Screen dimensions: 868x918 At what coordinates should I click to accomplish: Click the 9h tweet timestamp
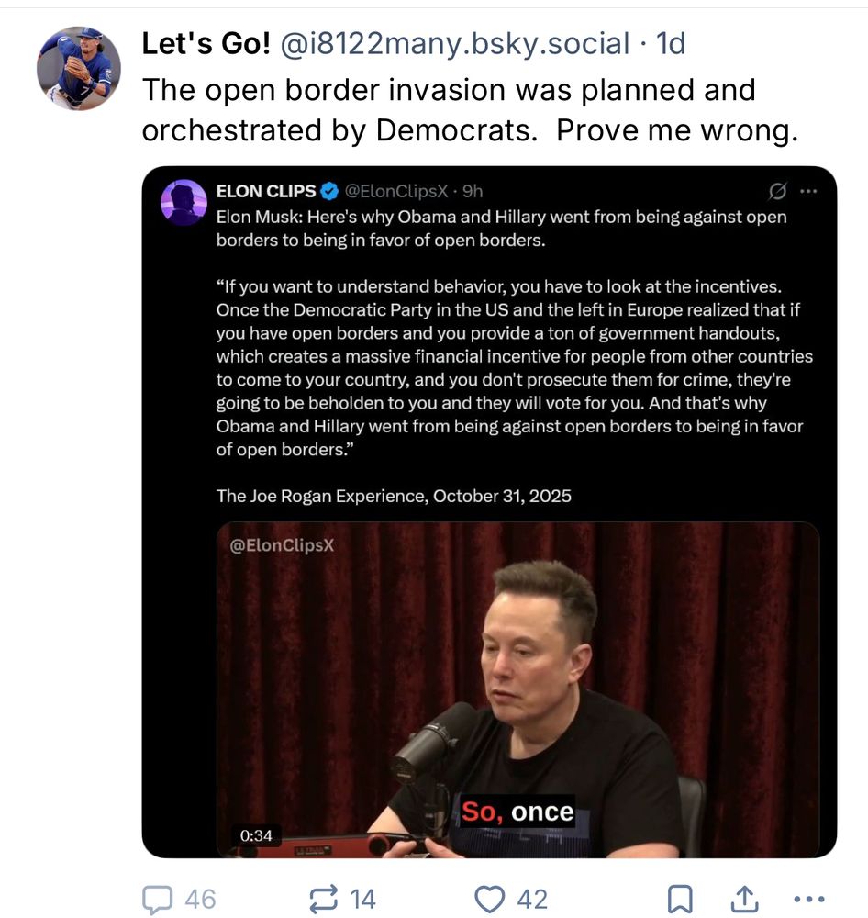(473, 191)
